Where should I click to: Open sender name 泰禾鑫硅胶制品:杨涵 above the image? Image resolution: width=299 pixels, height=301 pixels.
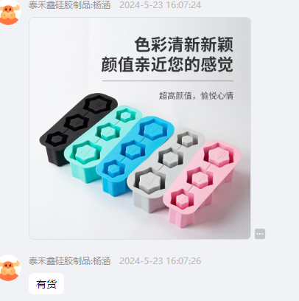click(69, 5)
